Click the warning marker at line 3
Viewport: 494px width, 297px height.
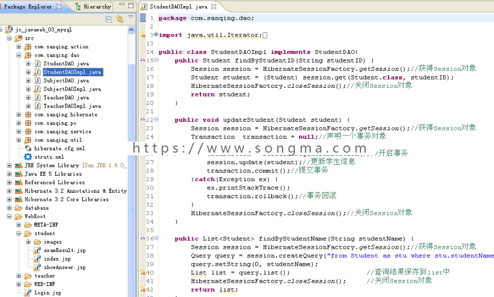pos(143,35)
